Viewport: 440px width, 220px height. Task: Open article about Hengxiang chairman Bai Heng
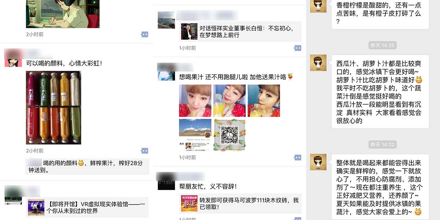coord(240,32)
